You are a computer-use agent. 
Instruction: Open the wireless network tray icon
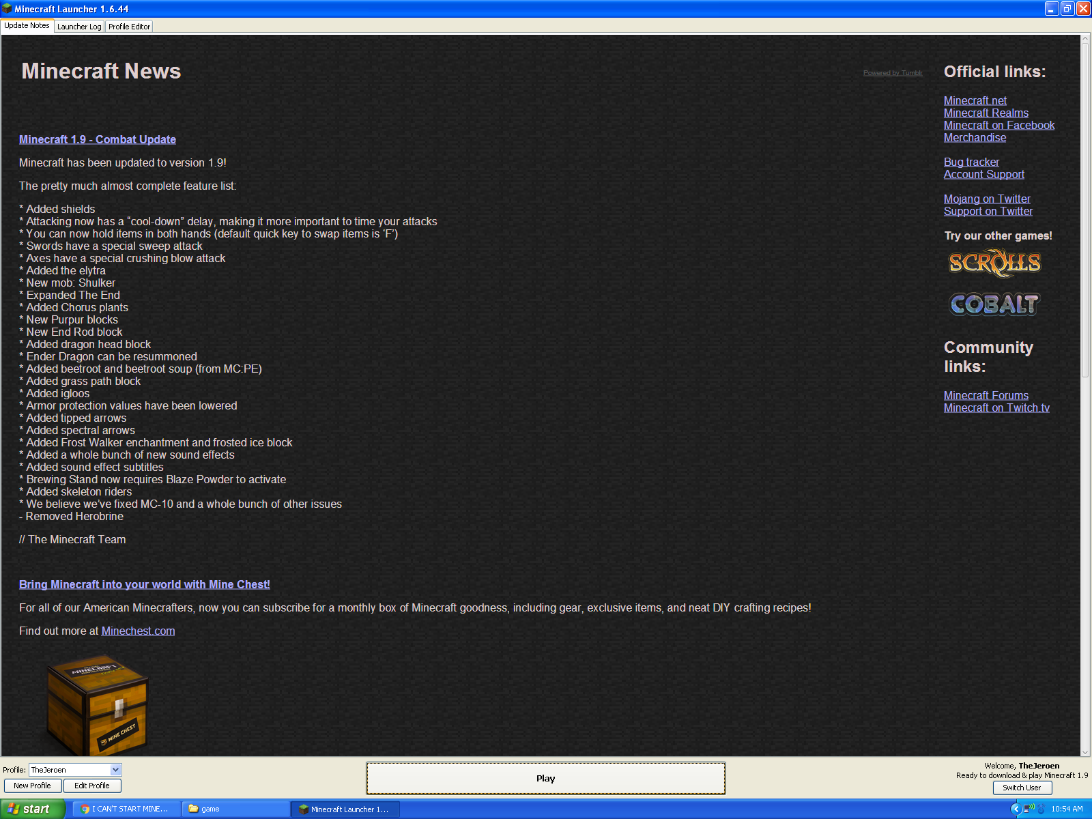(x=1028, y=809)
